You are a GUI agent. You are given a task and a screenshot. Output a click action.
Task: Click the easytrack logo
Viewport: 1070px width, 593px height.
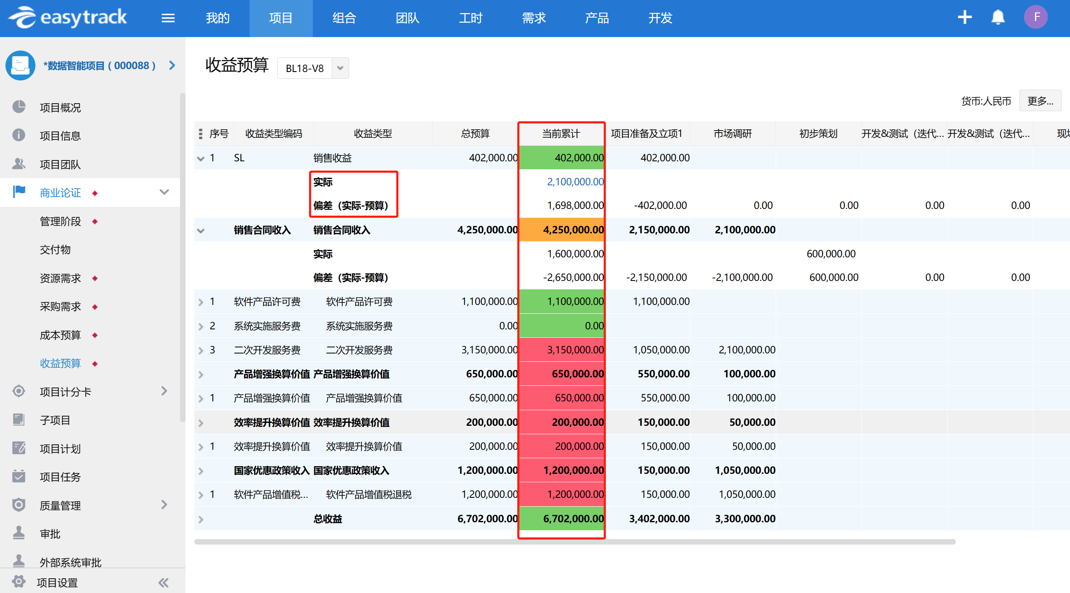[67, 18]
